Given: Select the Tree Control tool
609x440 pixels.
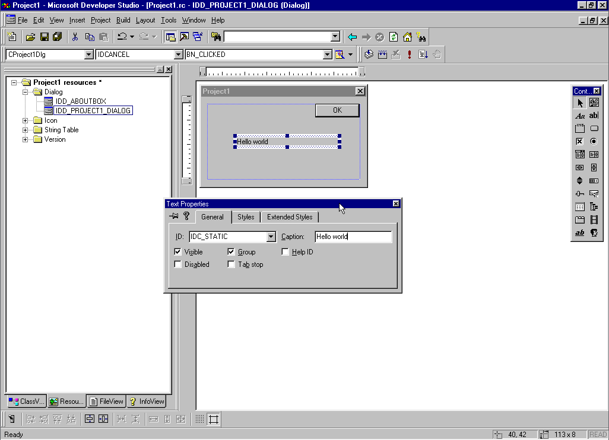Looking at the screenshot, I should 594,207.
